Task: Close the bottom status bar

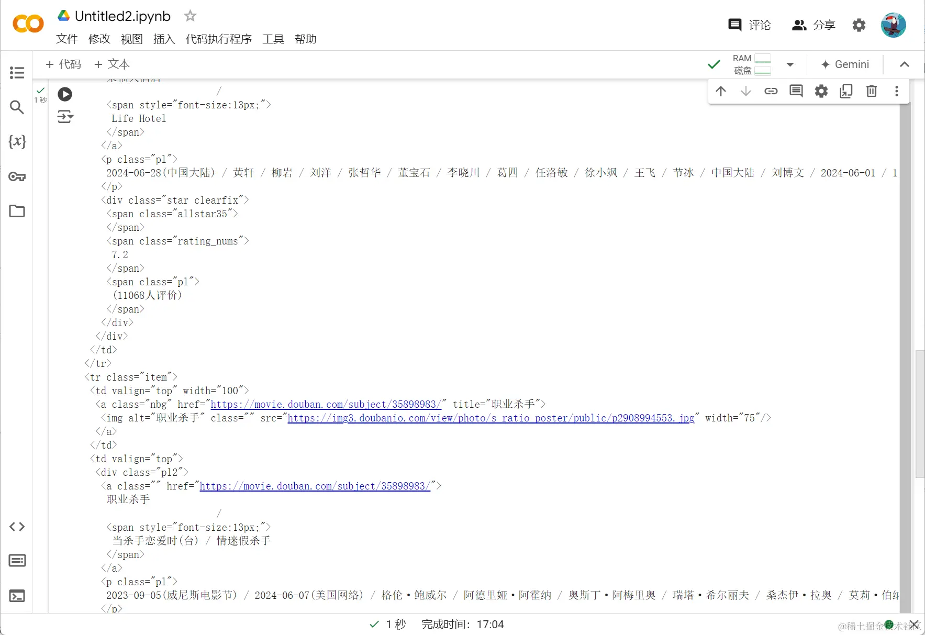Action: [x=914, y=625]
